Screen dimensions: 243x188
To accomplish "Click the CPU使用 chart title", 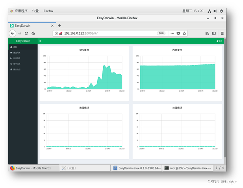I will coord(84,50).
